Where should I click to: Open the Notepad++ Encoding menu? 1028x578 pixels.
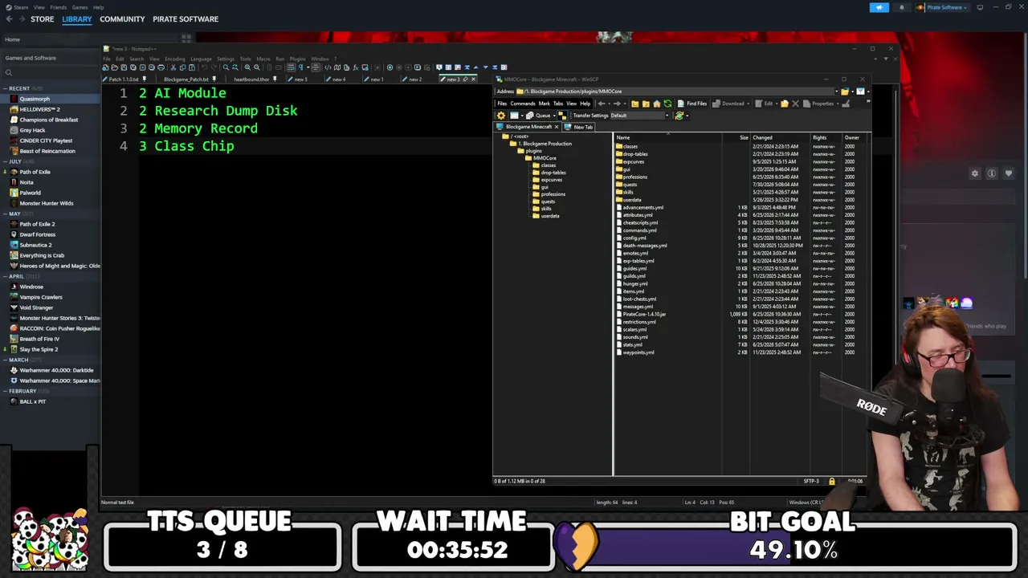pos(175,59)
